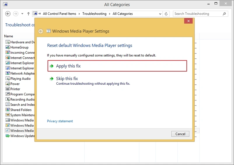
Task: Select second Internet Explorer troubleshooter icon
Action: (8, 68)
